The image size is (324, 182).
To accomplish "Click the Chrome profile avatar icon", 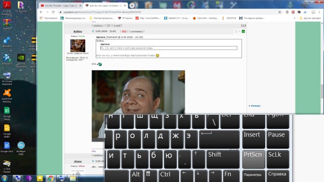I will point(313,12).
